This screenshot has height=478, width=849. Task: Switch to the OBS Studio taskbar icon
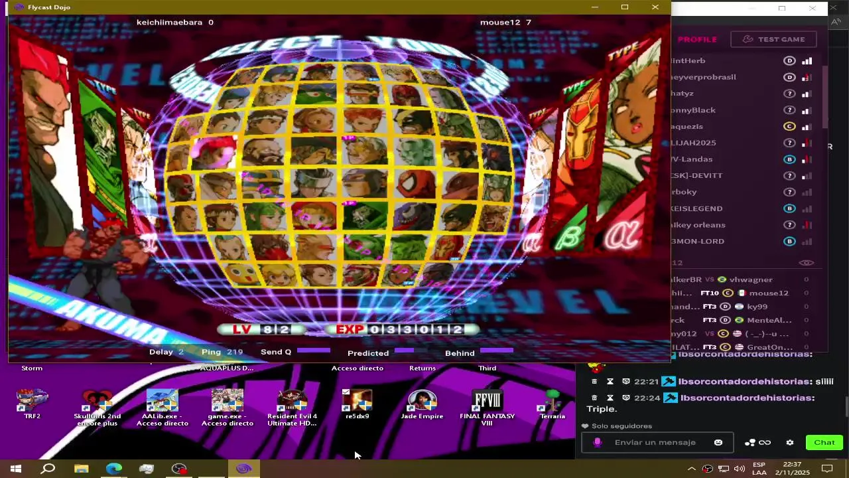tap(179, 469)
